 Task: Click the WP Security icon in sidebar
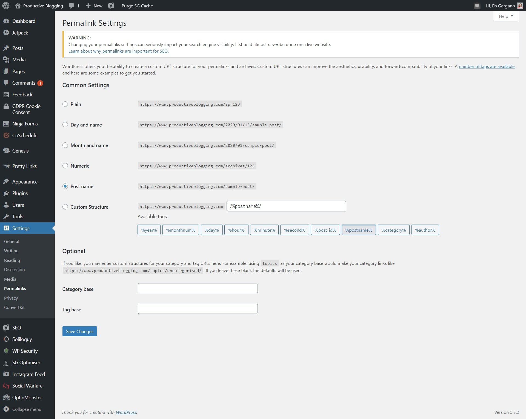6,351
